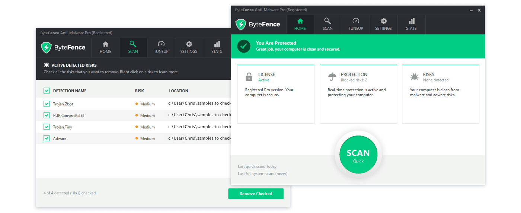Click the Remove Checked button

point(256,194)
